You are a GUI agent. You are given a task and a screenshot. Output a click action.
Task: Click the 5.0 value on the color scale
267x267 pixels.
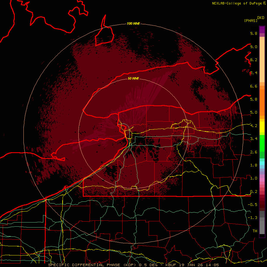[x=254, y=112]
